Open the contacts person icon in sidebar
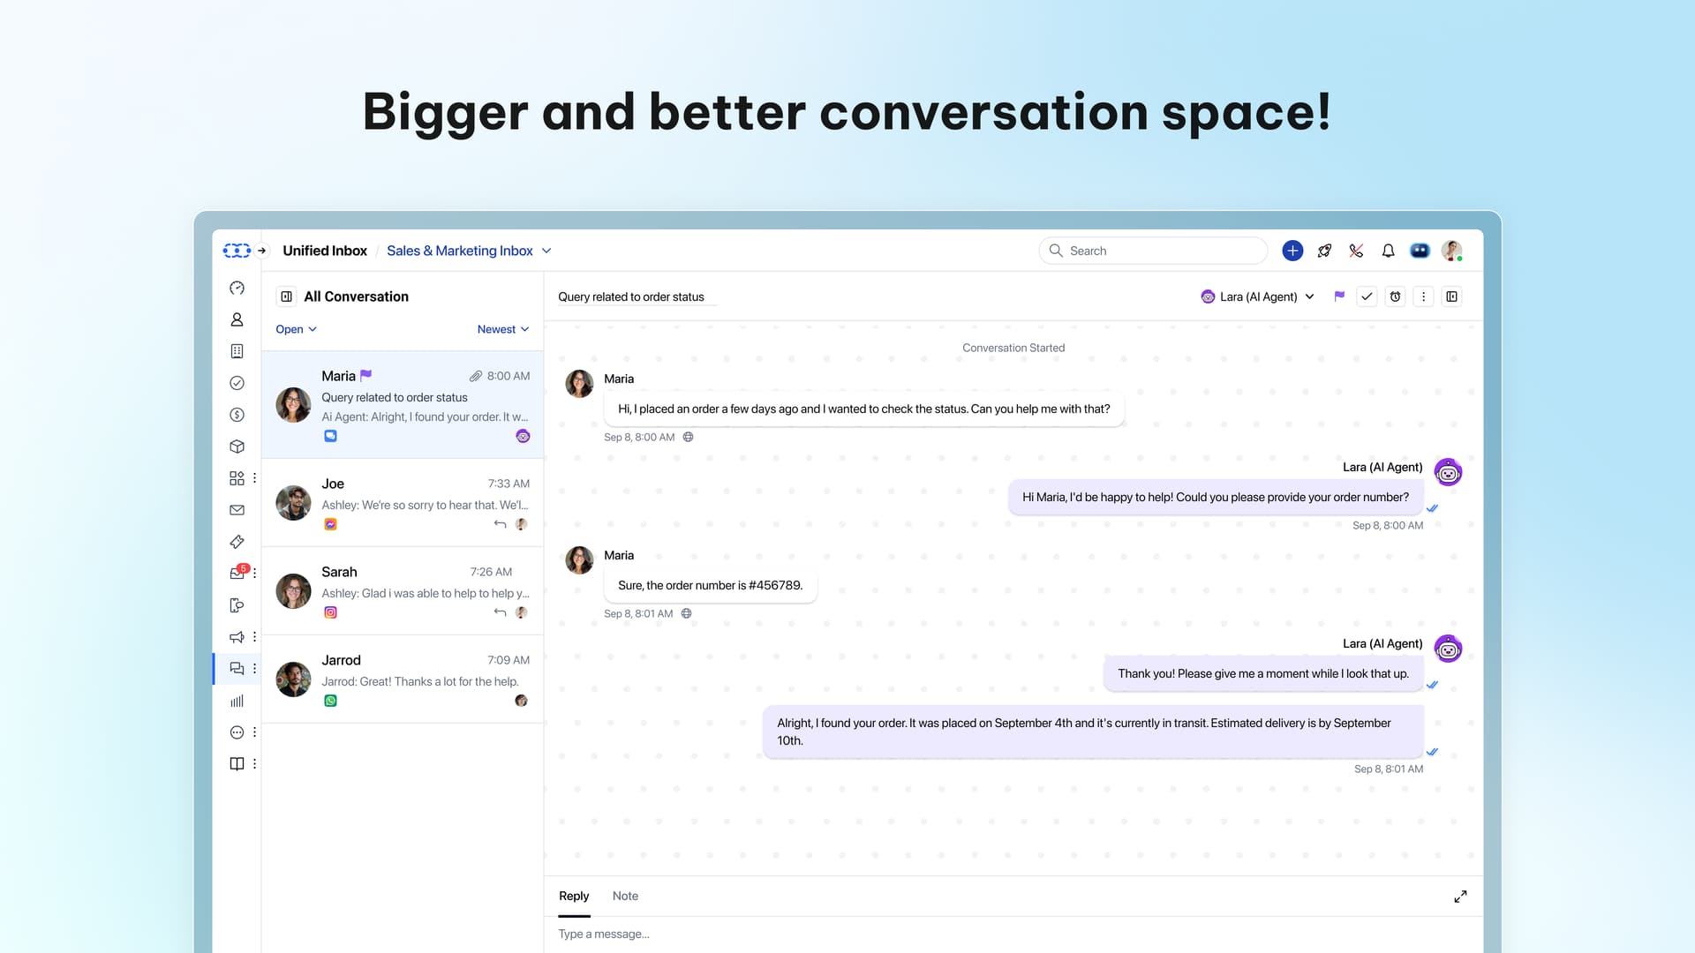Image resolution: width=1695 pixels, height=953 pixels. tap(237, 320)
